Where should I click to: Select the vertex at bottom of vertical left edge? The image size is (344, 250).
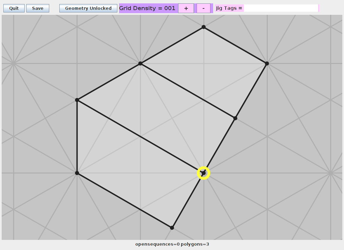[77, 173]
